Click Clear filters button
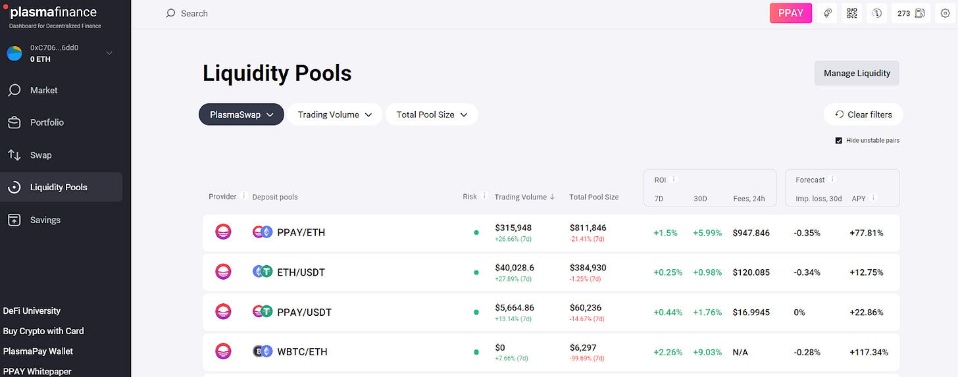This screenshot has width=958, height=377. tap(863, 114)
